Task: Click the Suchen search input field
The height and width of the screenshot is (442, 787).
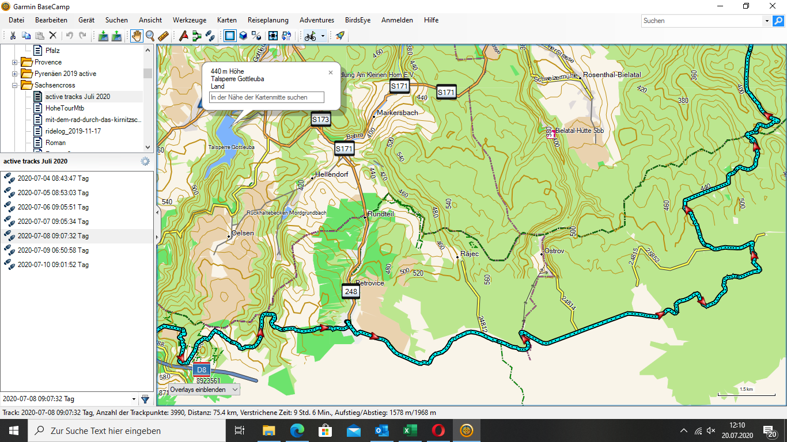Action: point(702,21)
